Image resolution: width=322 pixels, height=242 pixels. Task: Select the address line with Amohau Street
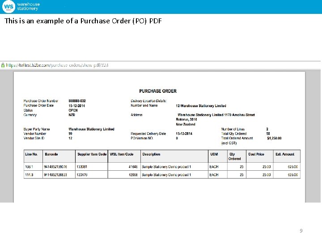(216, 115)
